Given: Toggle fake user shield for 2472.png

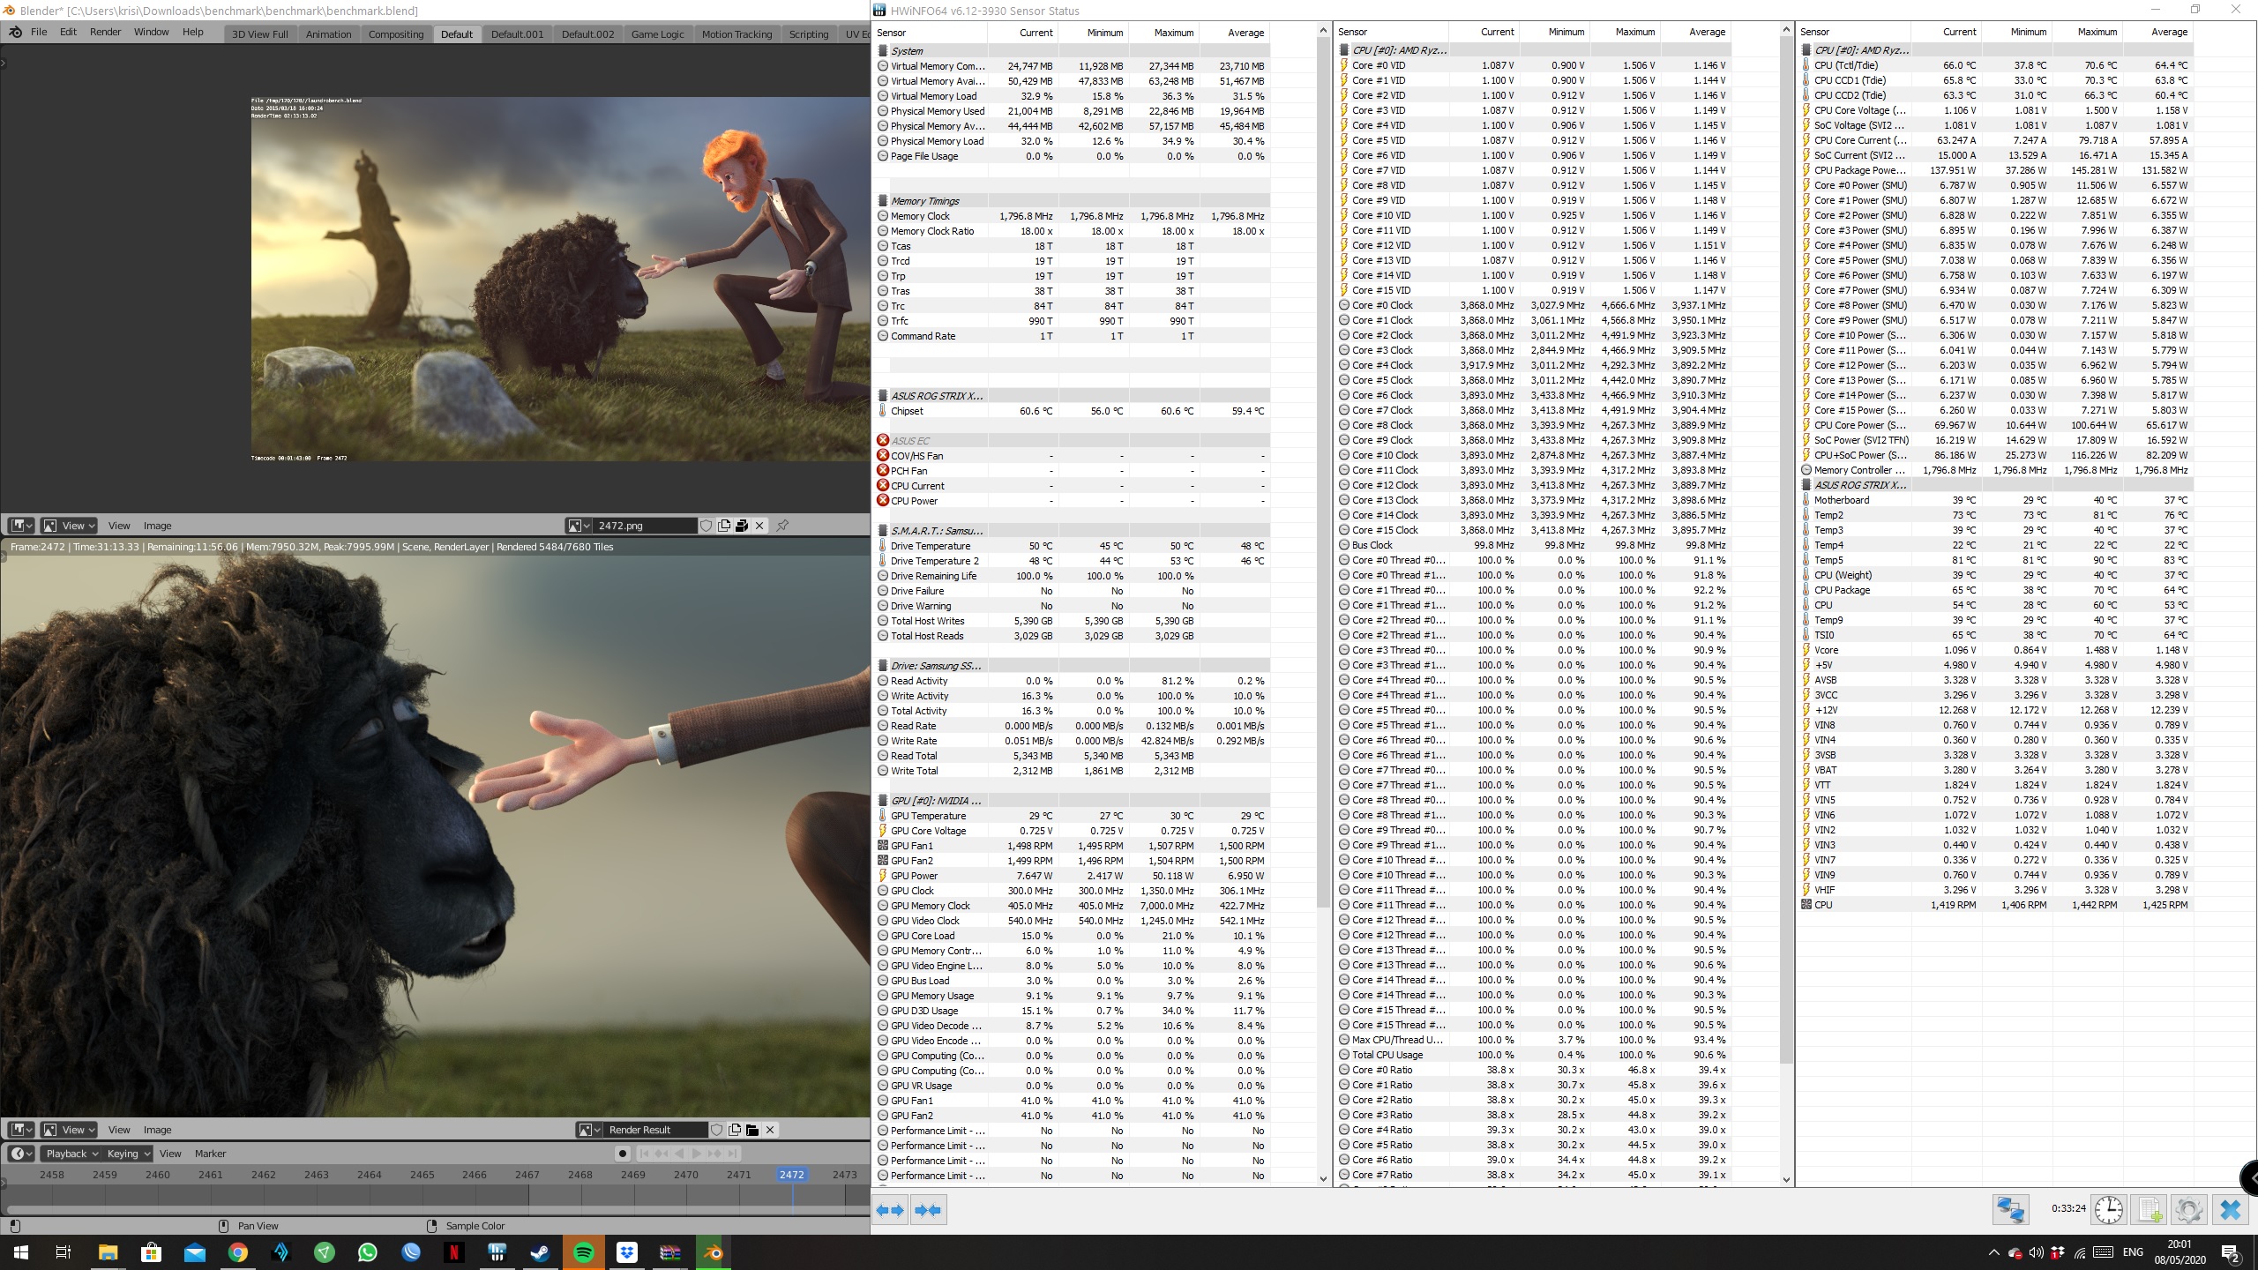Looking at the screenshot, I should tap(706, 526).
